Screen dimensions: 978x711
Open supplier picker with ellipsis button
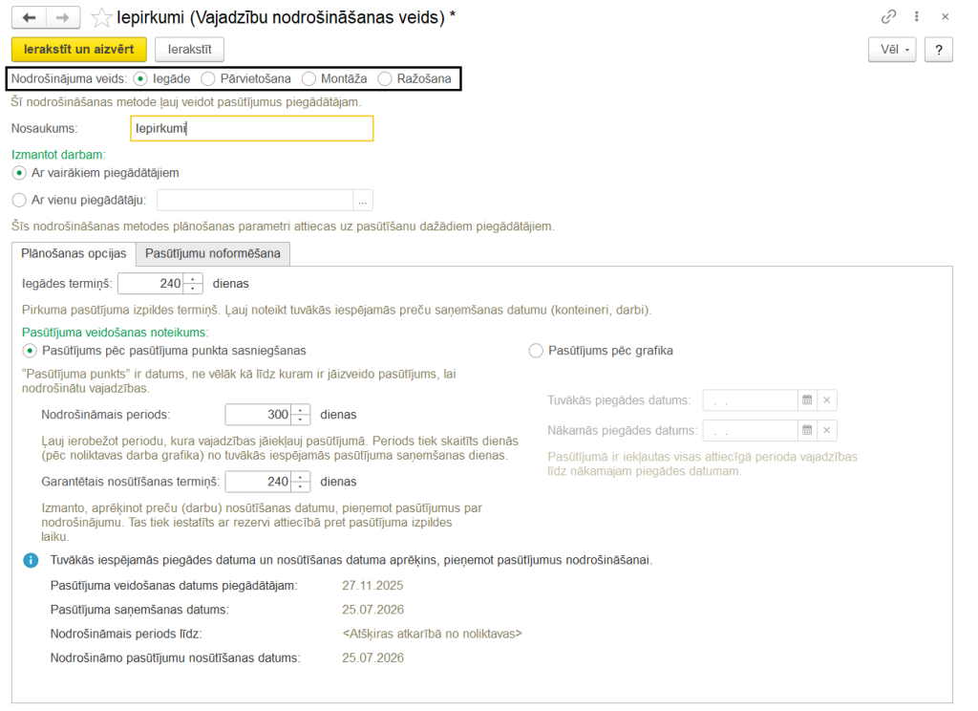(x=363, y=200)
